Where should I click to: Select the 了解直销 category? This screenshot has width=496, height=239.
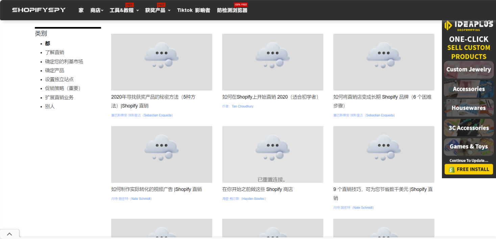(x=54, y=52)
